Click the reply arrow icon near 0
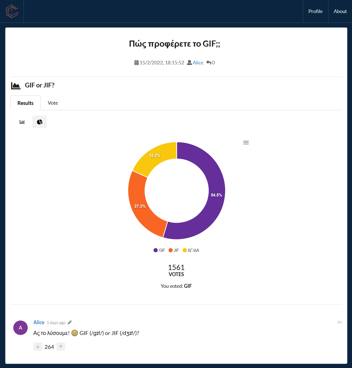 (x=209, y=62)
